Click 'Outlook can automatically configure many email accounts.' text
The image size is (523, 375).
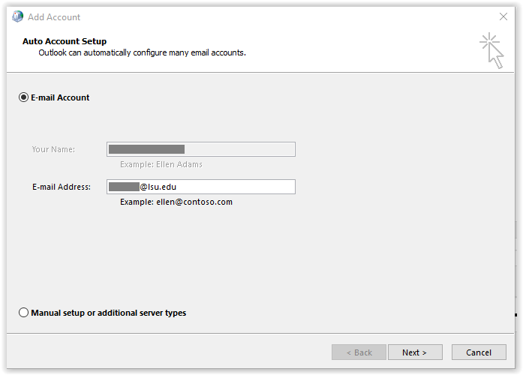tap(142, 52)
